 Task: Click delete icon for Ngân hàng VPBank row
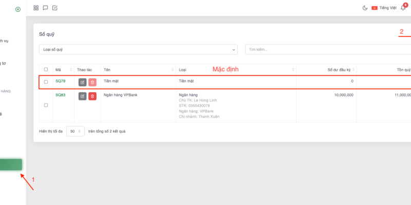click(92, 96)
